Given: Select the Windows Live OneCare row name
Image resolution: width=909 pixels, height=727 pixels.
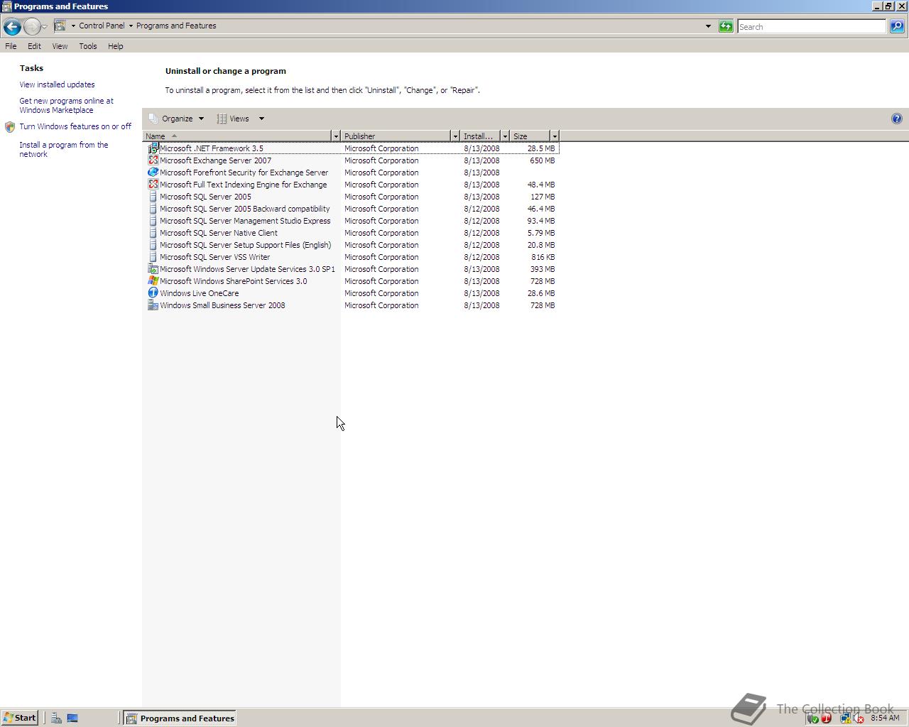Looking at the screenshot, I should tap(200, 293).
